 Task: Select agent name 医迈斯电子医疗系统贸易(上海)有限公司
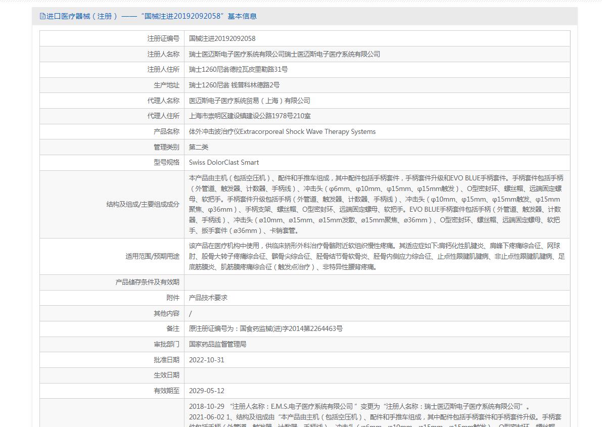[249, 101]
